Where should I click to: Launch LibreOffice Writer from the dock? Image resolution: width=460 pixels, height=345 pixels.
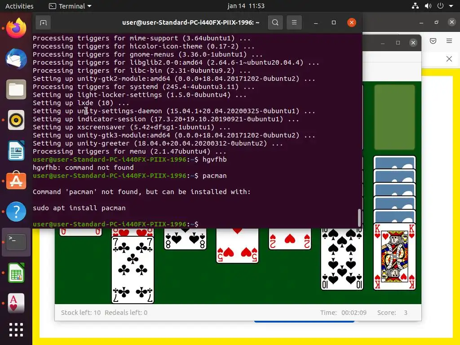(16, 150)
